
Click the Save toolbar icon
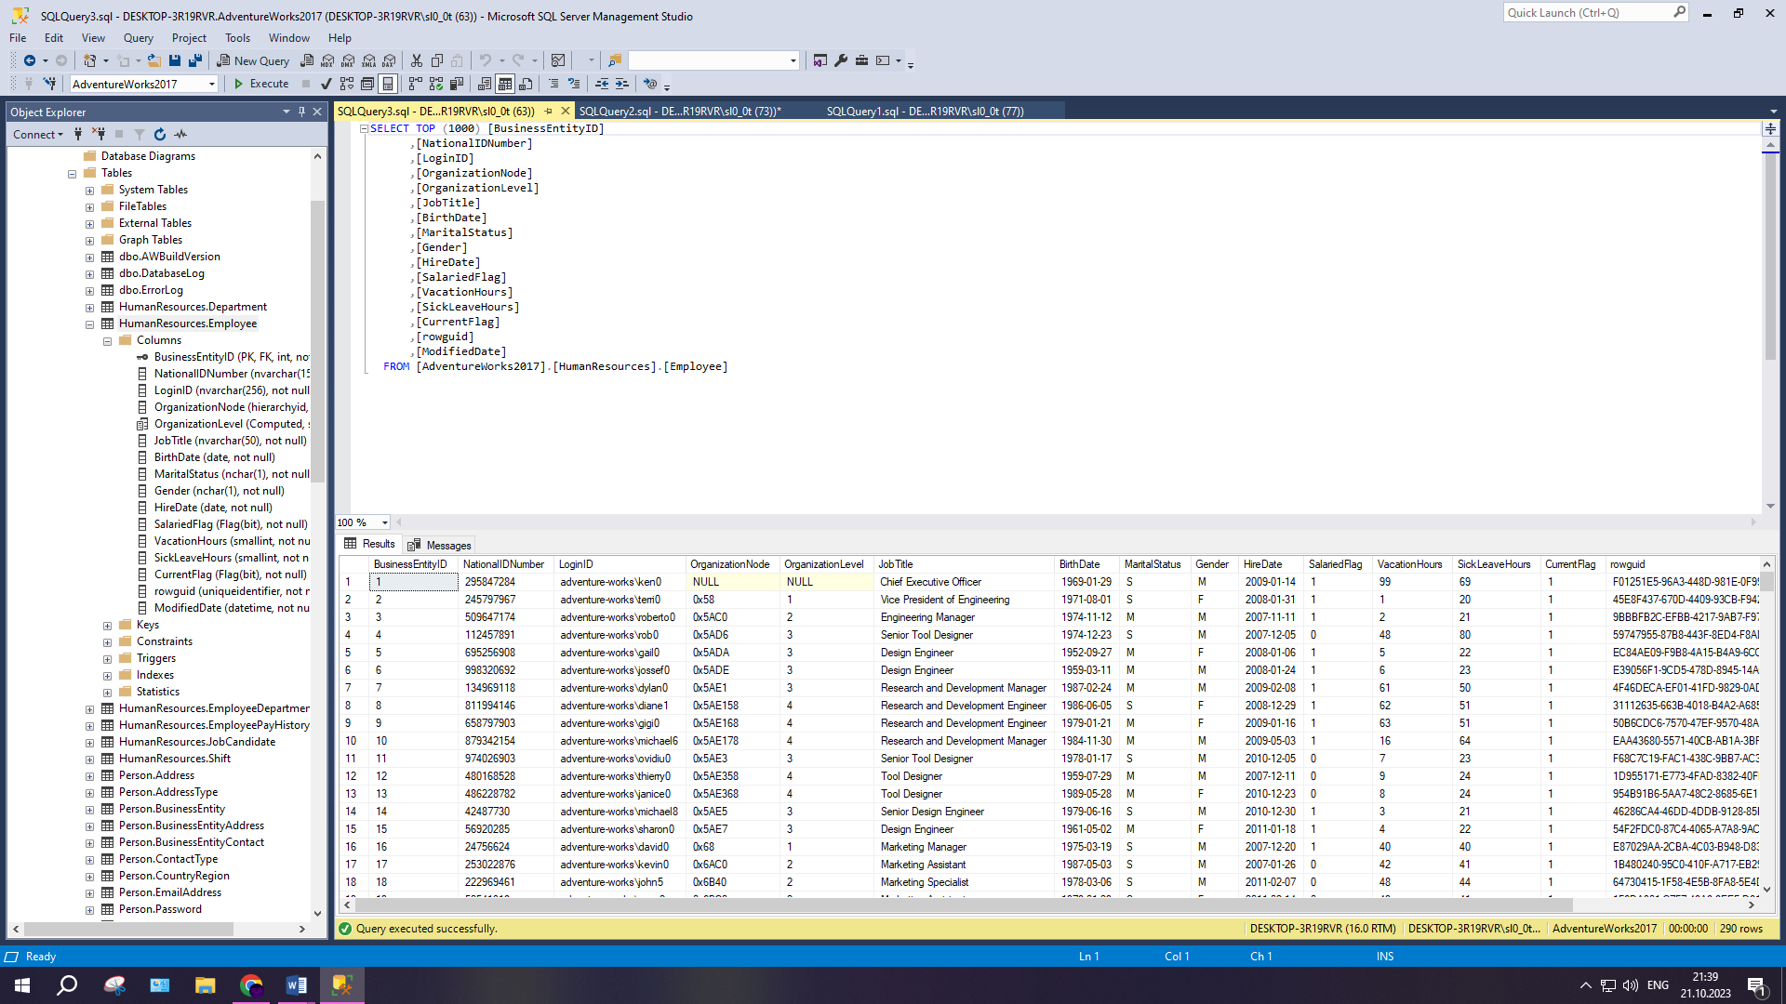(174, 60)
